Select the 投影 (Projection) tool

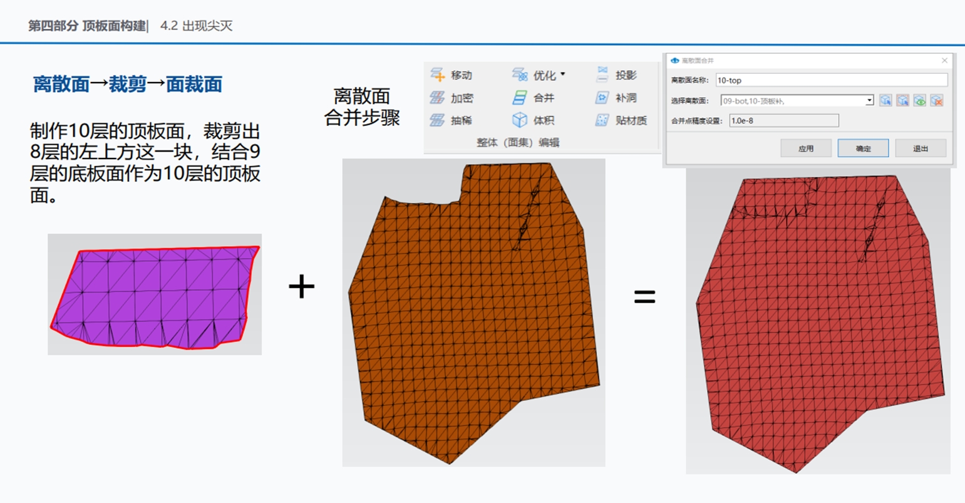[x=602, y=75]
